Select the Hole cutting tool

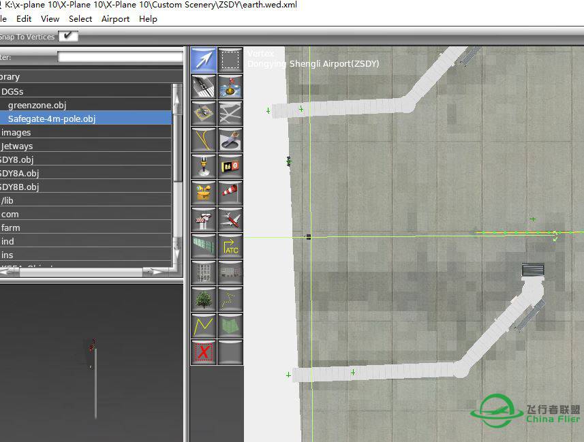click(230, 140)
